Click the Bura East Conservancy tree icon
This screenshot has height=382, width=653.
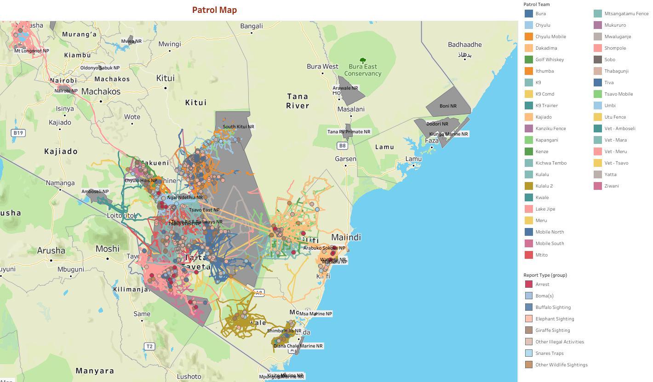[x=363, y=60]
